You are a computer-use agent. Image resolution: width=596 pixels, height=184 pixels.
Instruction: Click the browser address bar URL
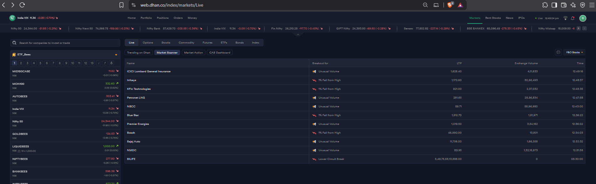tap(172, 5)
